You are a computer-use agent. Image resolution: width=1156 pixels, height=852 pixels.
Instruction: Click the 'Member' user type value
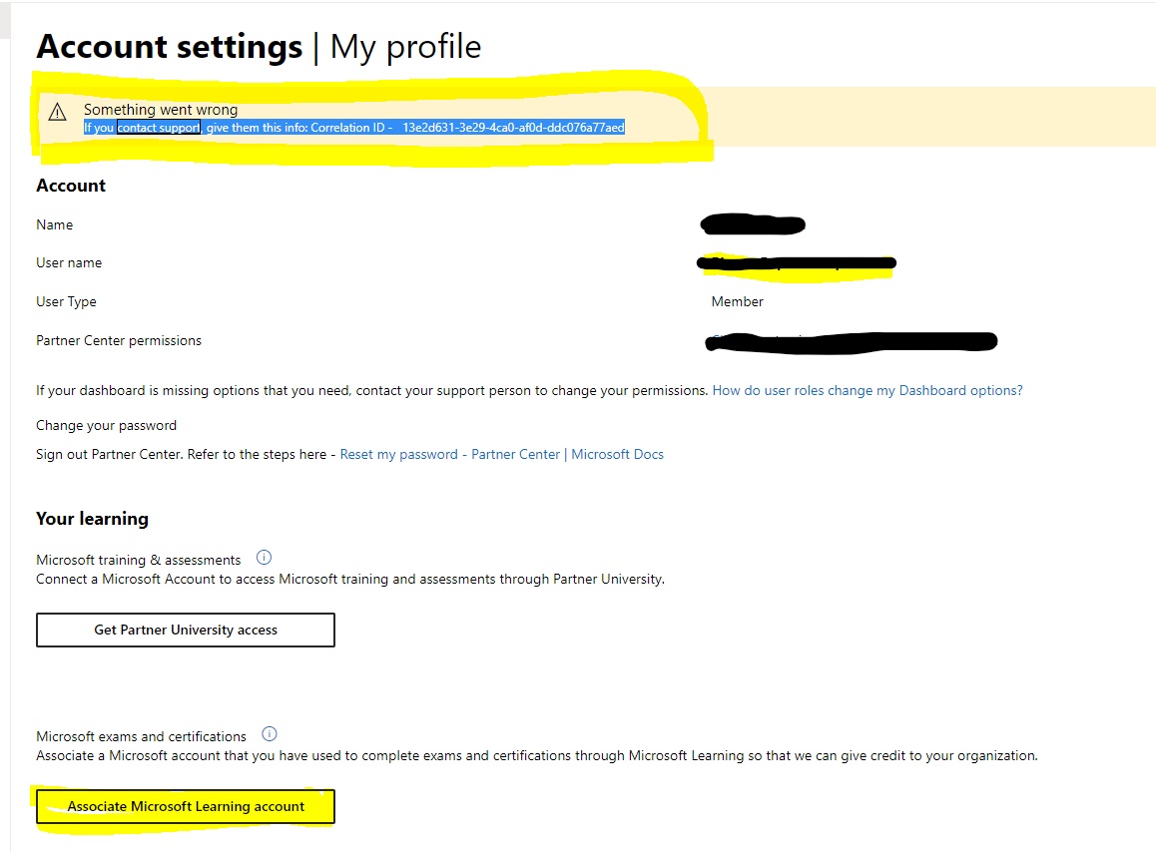click(x=738, y=301)
